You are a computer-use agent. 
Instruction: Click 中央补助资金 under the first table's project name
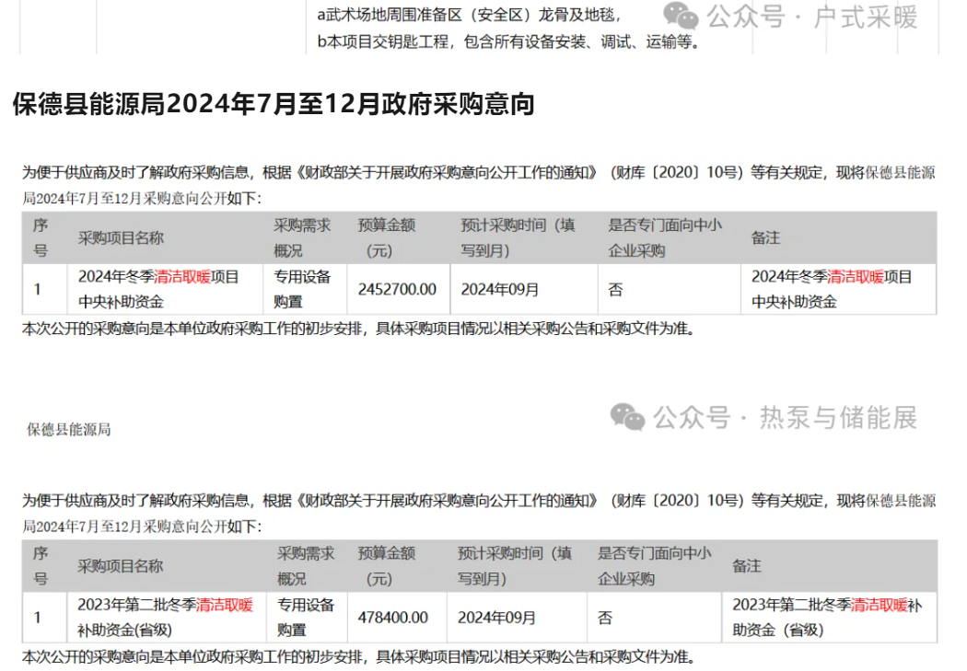tap(121, 302)
